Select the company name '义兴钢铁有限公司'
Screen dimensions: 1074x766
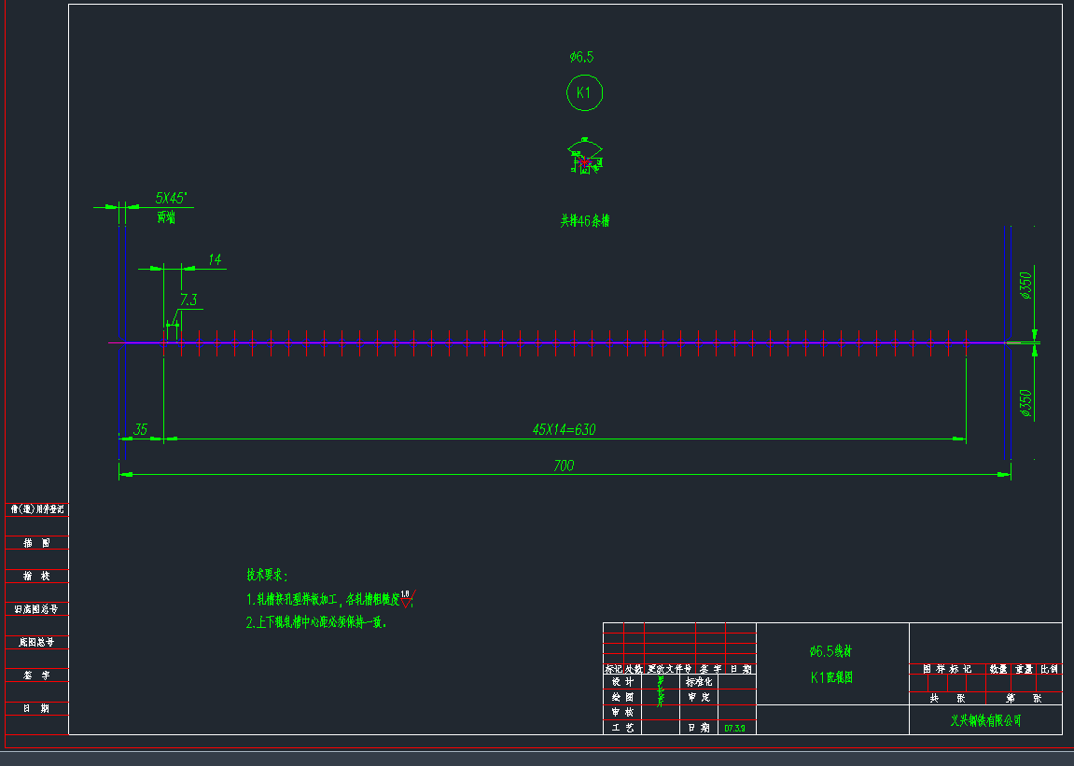point(985,721)
